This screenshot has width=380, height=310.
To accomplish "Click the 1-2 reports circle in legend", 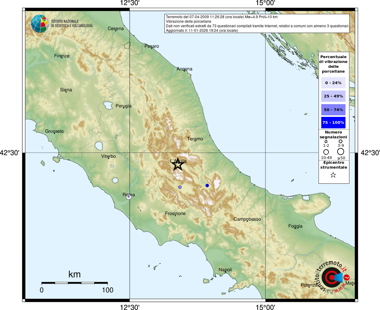I will tap(326, 141).
